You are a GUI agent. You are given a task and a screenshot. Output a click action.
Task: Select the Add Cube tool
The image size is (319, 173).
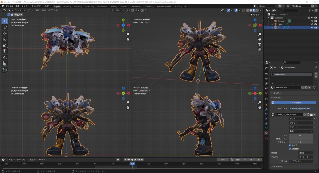pyautogui.click(x=5, y=70)
